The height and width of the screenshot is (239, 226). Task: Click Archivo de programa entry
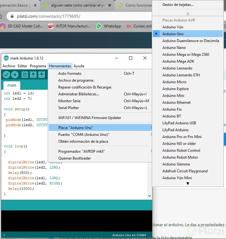coord(100,80)
